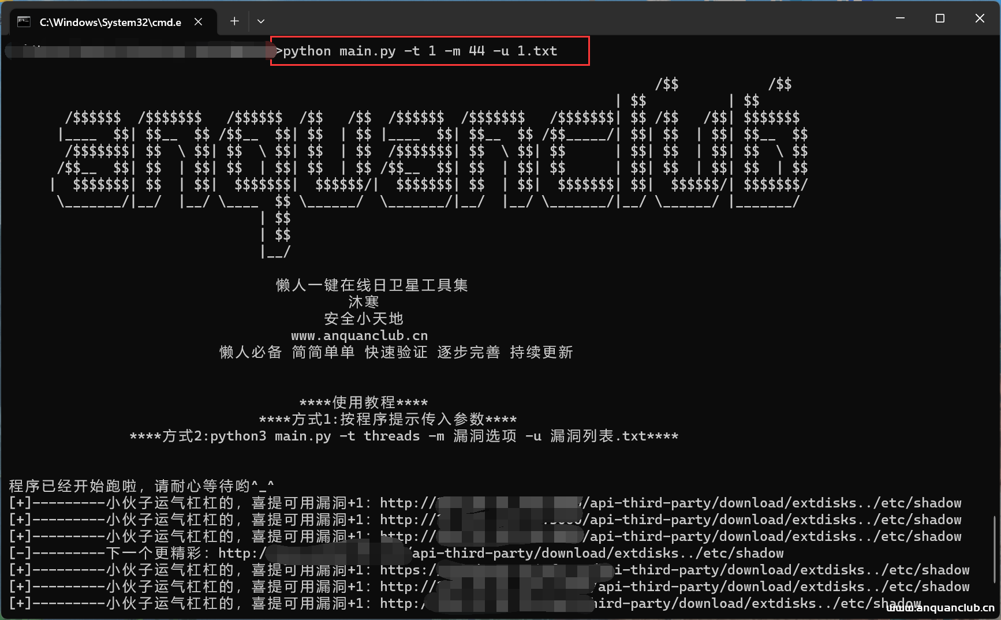Click the 程序已经开始跑啦 status line
This screenshot has width=1001, height=620.
tap(140, 485)
